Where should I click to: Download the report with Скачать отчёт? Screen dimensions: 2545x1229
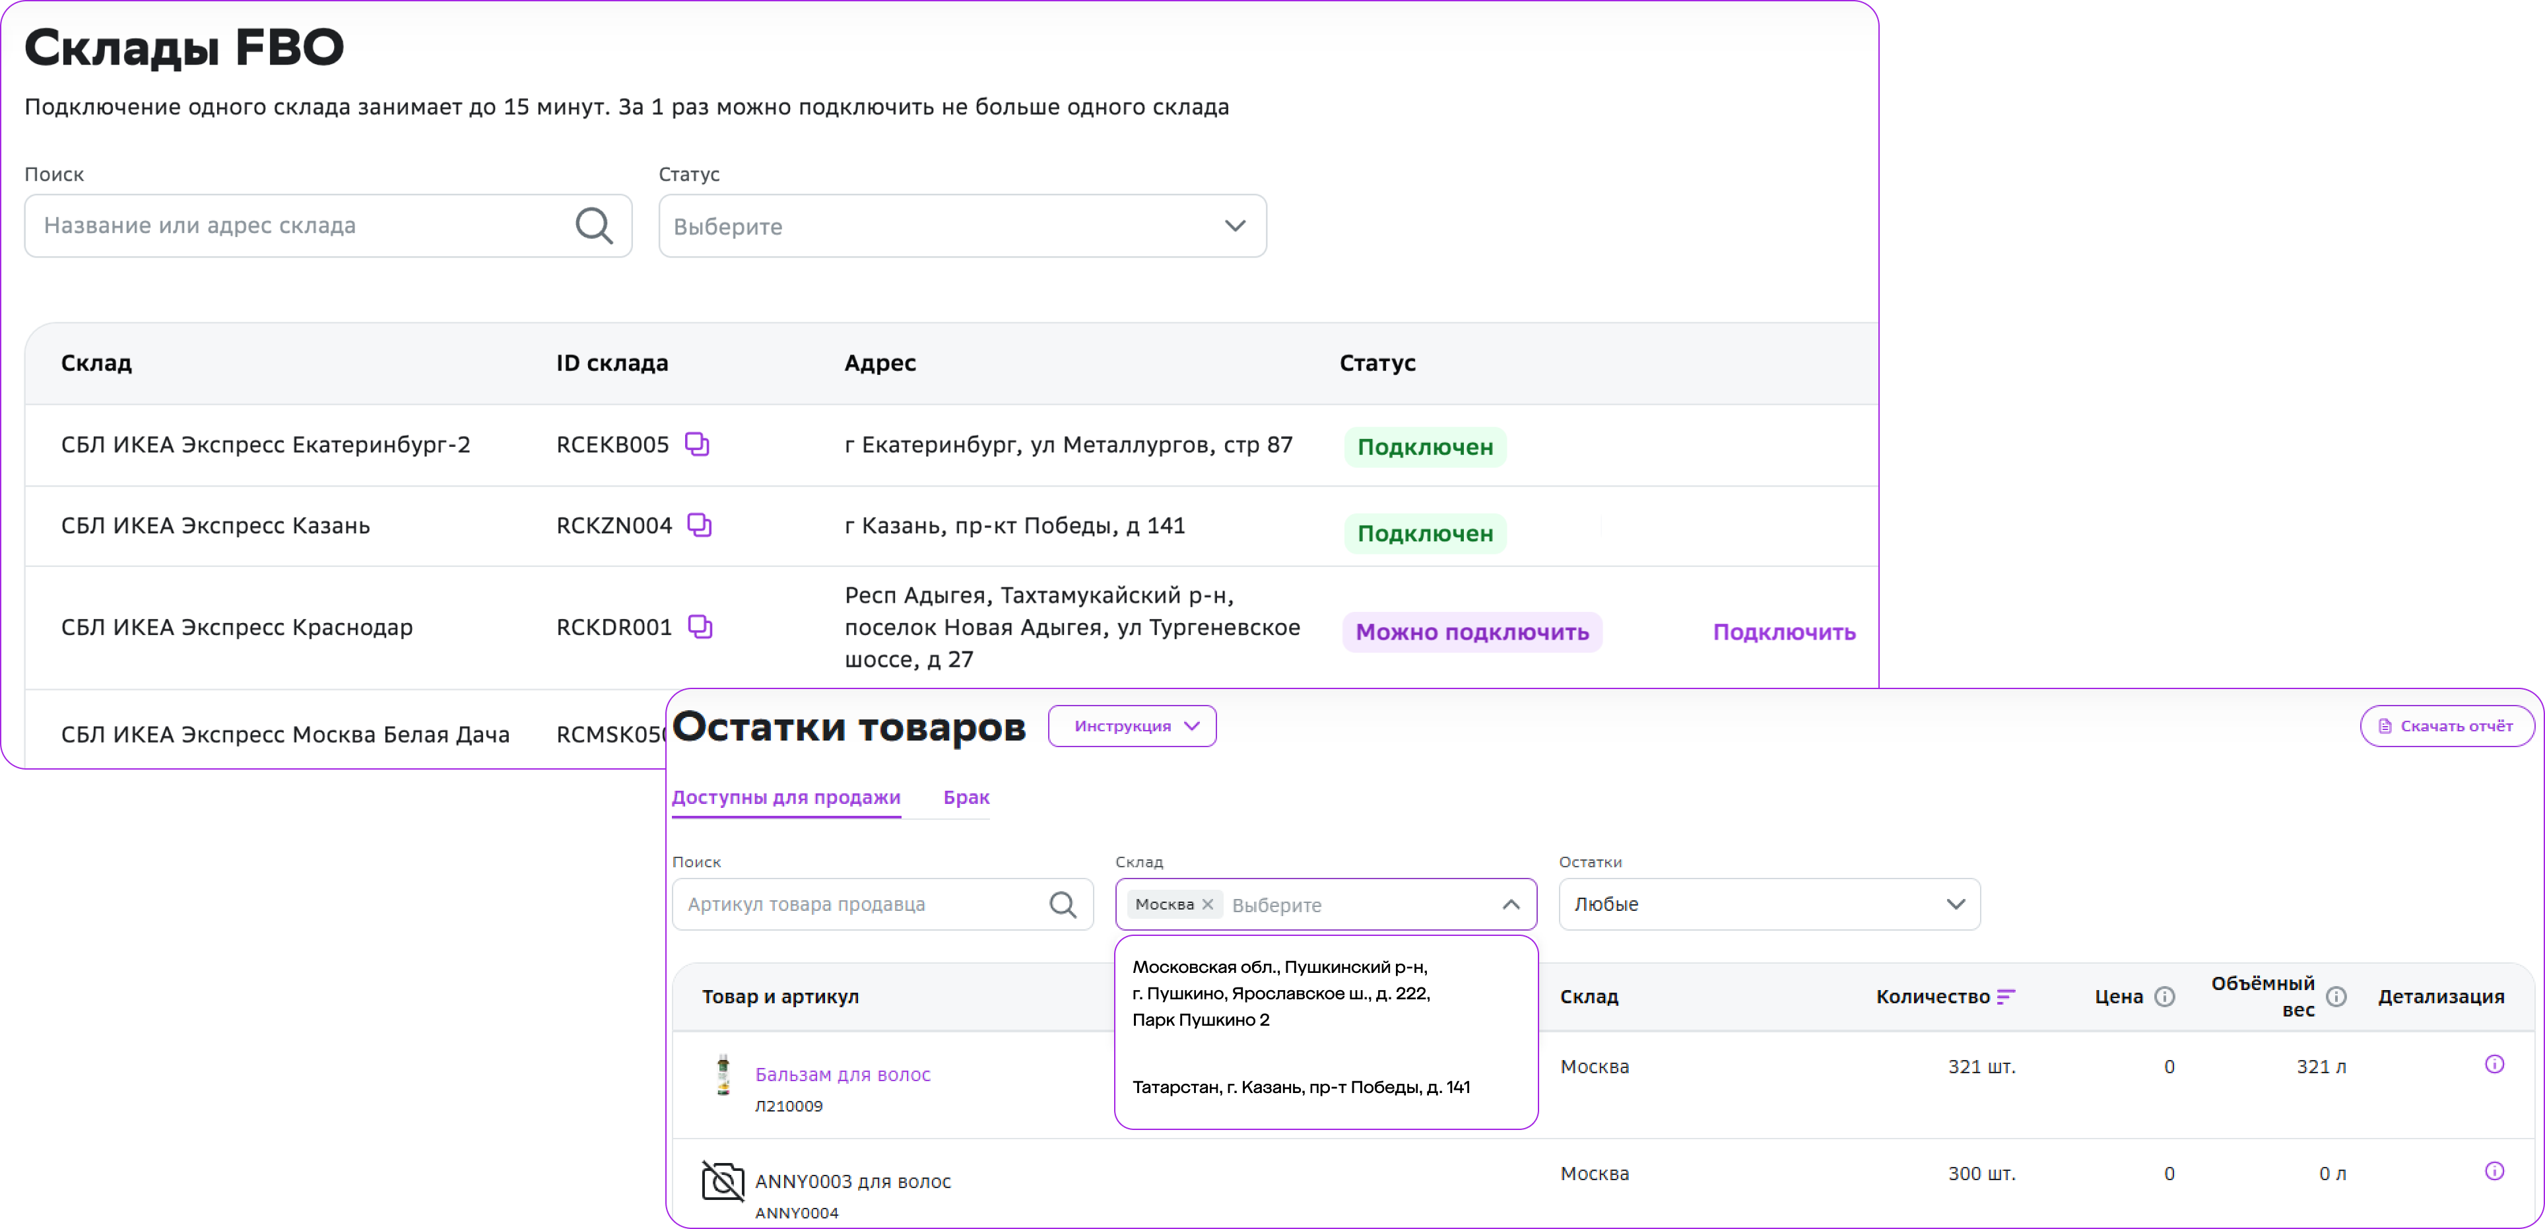tap(2447, 726)
